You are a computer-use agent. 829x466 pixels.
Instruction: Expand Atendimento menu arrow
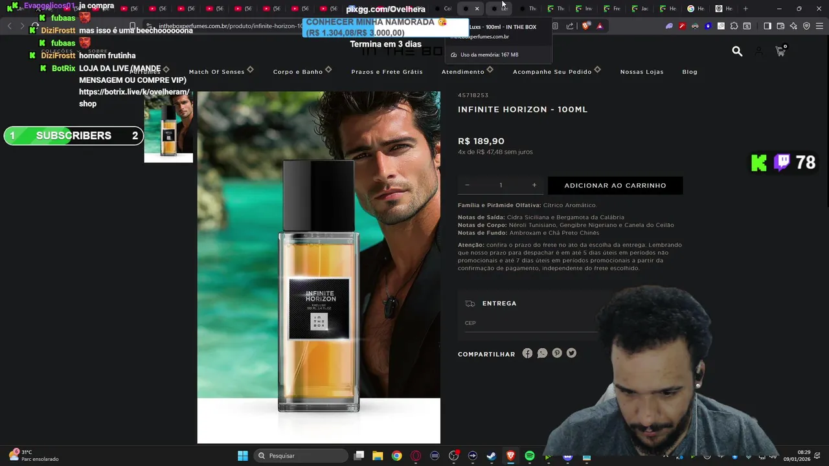coord(490,69)
